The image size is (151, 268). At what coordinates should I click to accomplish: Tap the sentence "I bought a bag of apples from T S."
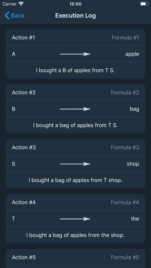75,125
